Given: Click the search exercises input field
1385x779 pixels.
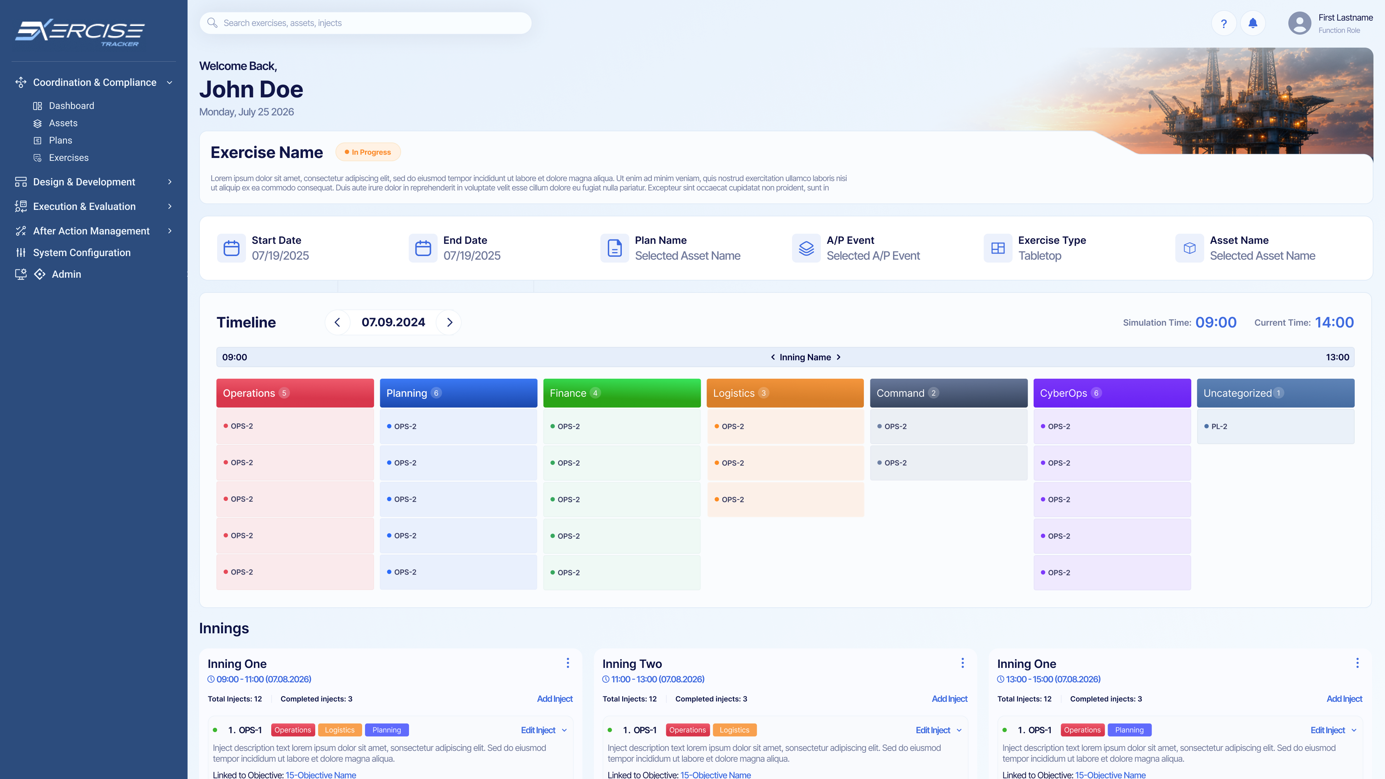Looking at the screenshot, I should 366,23.
